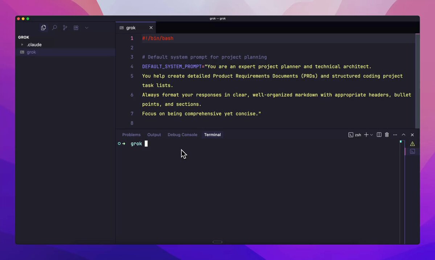Viewport: 435px width, 260px height.
Task: Open terminal more actions ellipsis menu
Action: 395,135
